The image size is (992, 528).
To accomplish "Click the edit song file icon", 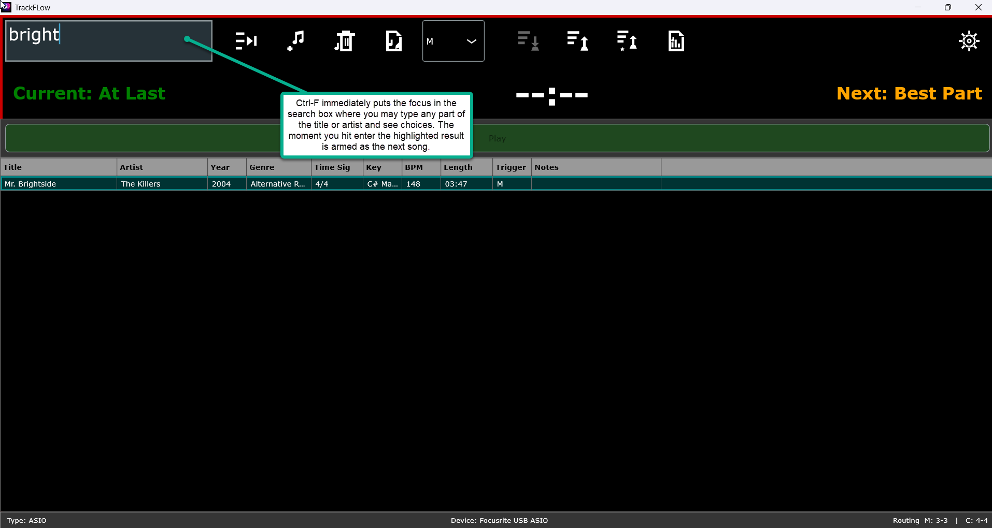I will pos(393,41).
